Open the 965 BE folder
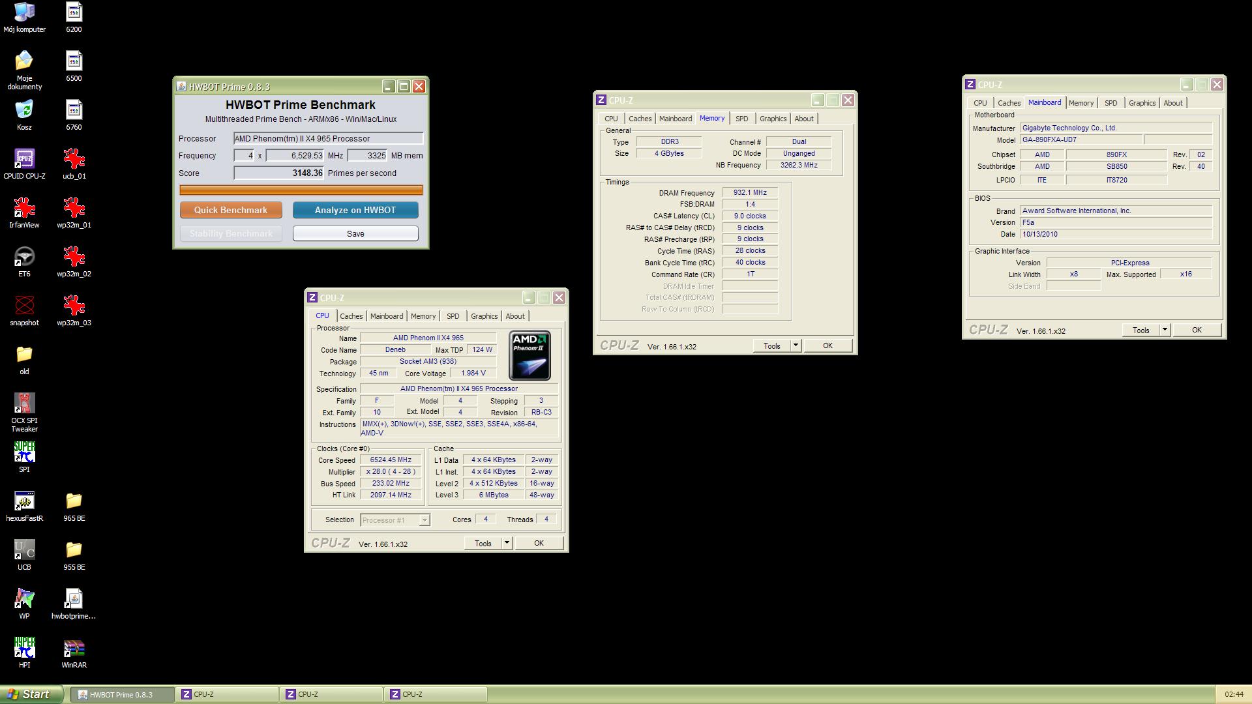1252x704 pixels. (x=74, y=506)
